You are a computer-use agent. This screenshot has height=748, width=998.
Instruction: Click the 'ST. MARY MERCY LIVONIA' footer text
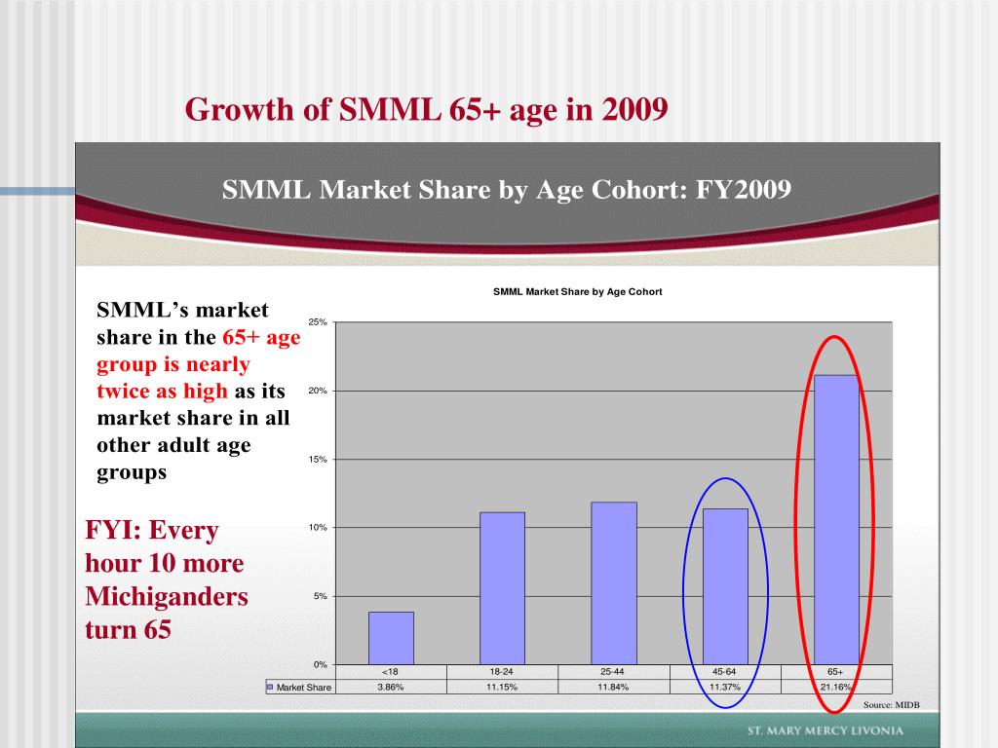(x=825, y=730)
